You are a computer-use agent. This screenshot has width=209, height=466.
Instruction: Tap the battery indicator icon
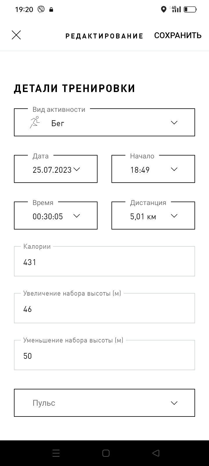[x=190, y=9]
